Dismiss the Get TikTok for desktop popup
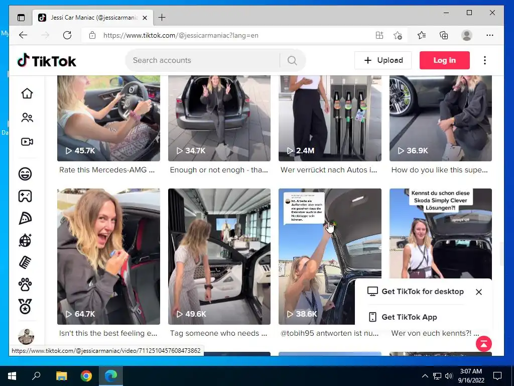The height and width of the screenshot is (386, 514). coord(478,292)
